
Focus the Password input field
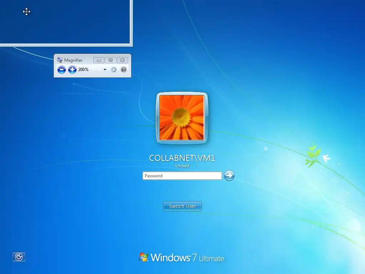click(182, 176)
